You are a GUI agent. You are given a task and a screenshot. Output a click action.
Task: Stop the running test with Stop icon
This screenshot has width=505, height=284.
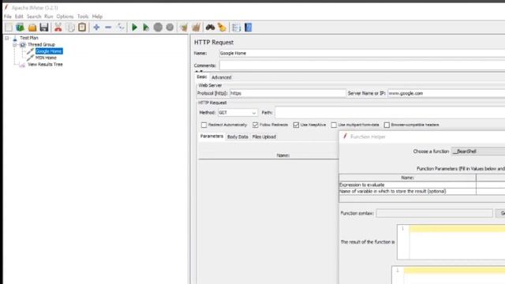tap(158, 28)
